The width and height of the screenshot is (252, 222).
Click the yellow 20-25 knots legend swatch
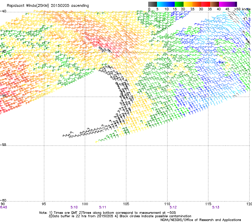(188, 4)
